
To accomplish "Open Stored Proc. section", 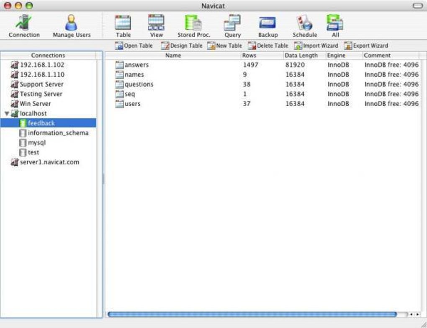I will 194,26.
